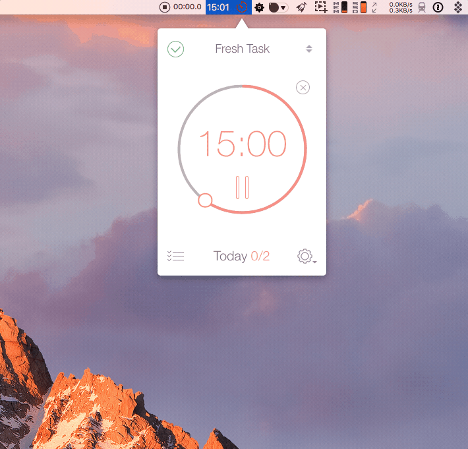Pause the running timer
This screenshot has height=449, width=468.
(242, 187)
